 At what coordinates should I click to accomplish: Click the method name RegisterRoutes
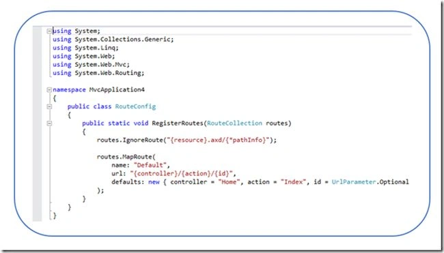tap(178, 123)
